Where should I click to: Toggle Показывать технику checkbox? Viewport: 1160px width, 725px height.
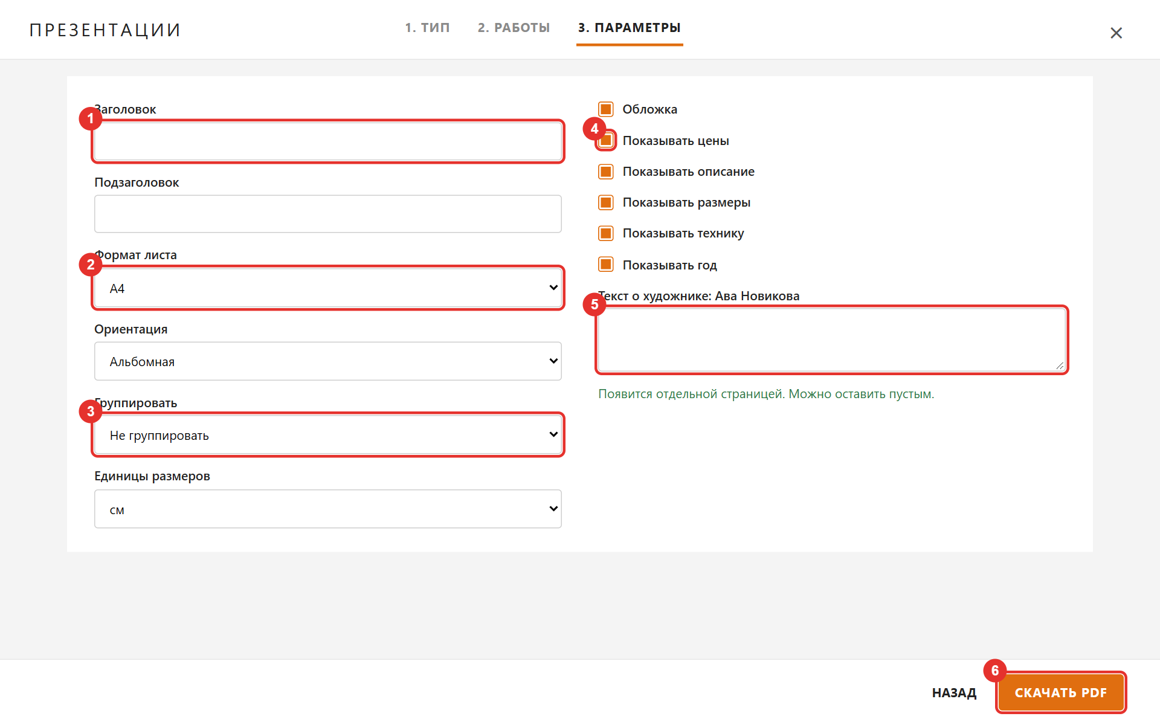click(x=606, y=233)
